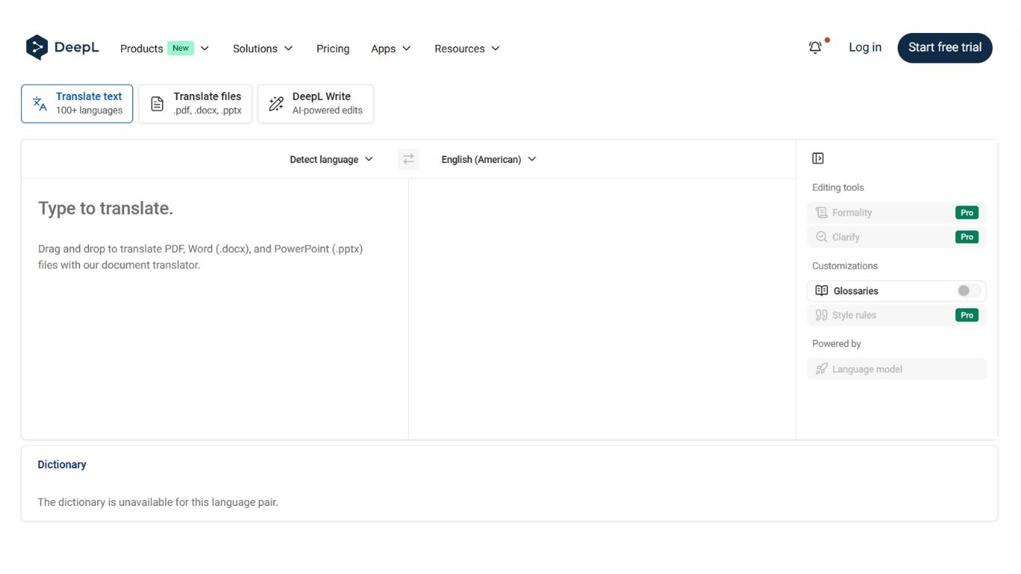Click the Formality tool icon
This screenshot has width=1021, height=574.
point(821,213)
